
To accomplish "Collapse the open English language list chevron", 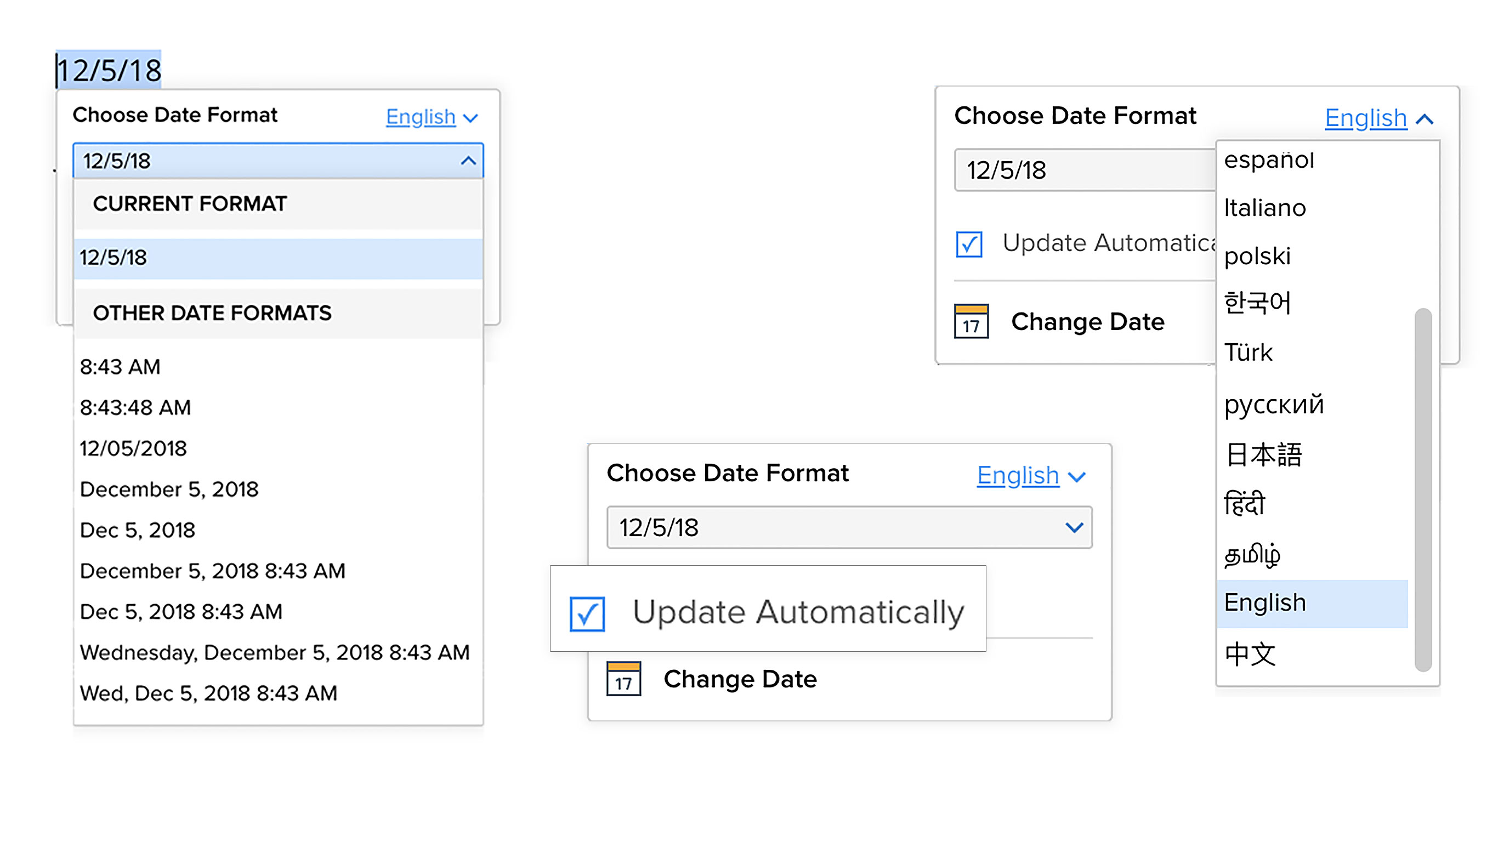I will (x=1425, y=119).
